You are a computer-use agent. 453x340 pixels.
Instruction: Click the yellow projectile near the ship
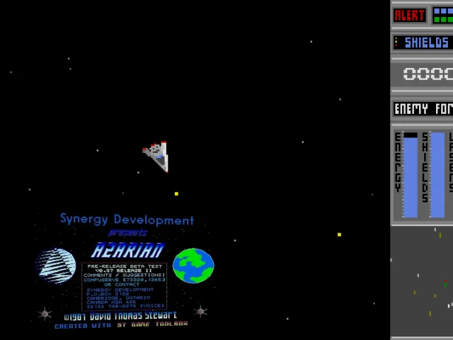tap(176, 193)
